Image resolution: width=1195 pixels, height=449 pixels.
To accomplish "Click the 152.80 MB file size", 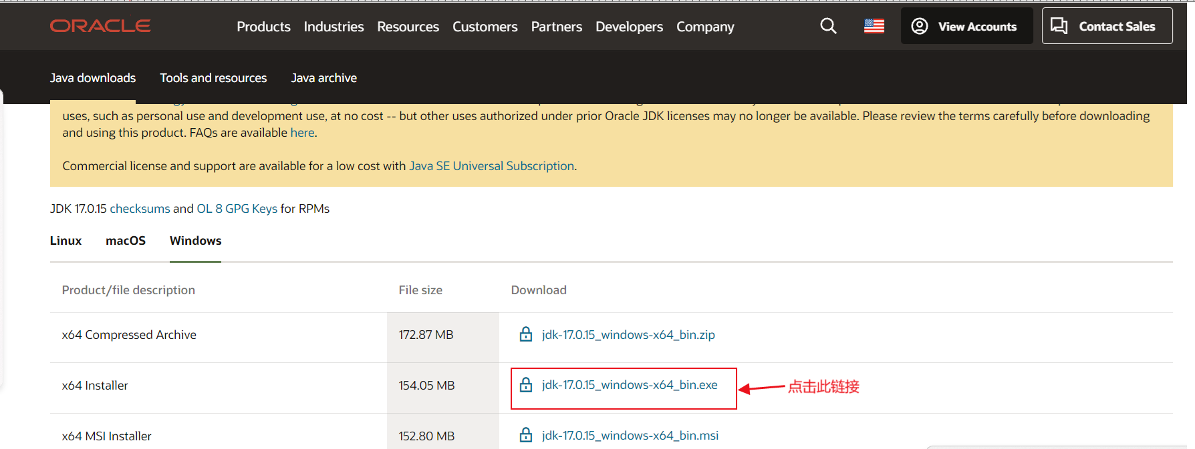I will [426, 436].
